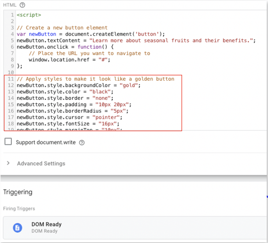Click the 'Place the URL' comment line
Screen dimensions: 268x243
coord(90,53)
